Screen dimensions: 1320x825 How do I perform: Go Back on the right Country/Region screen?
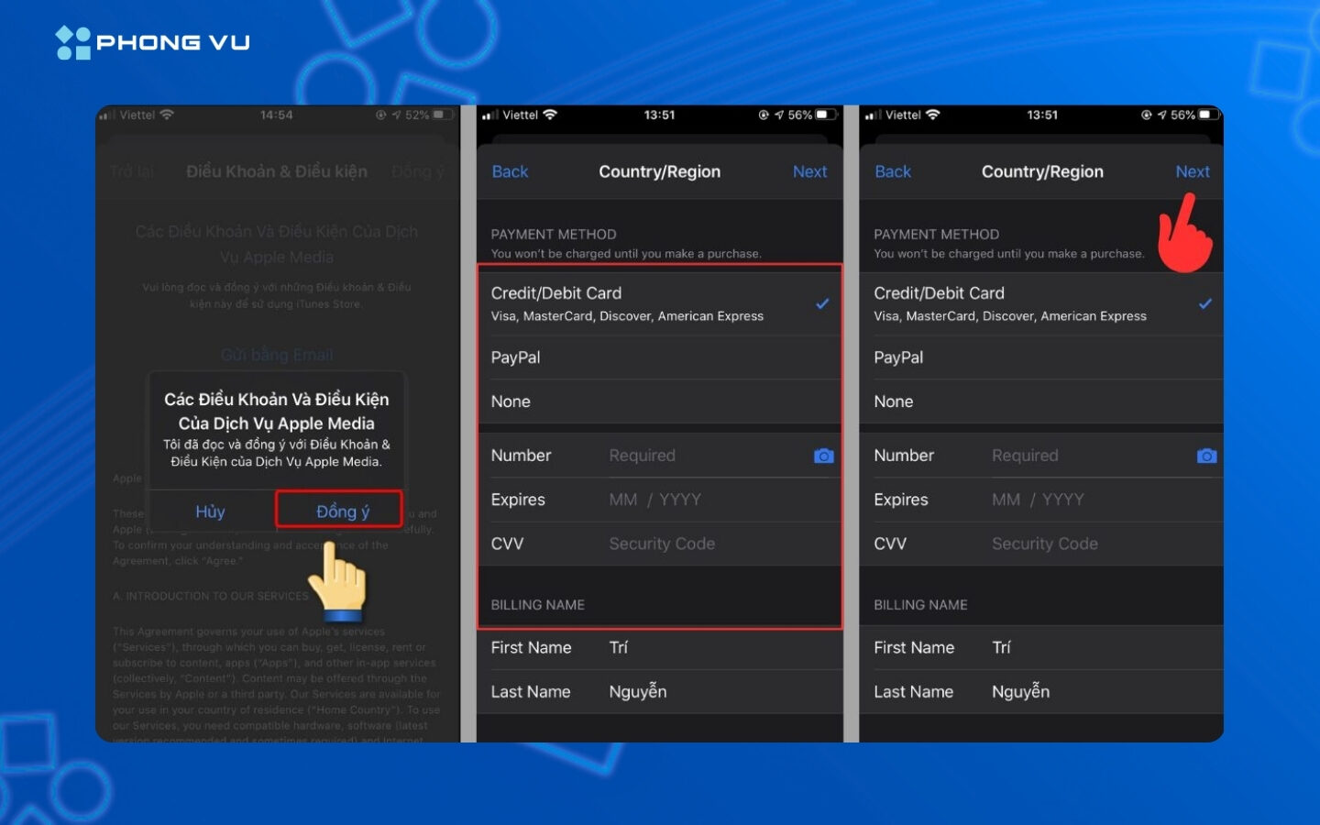(x=893, y=171)
